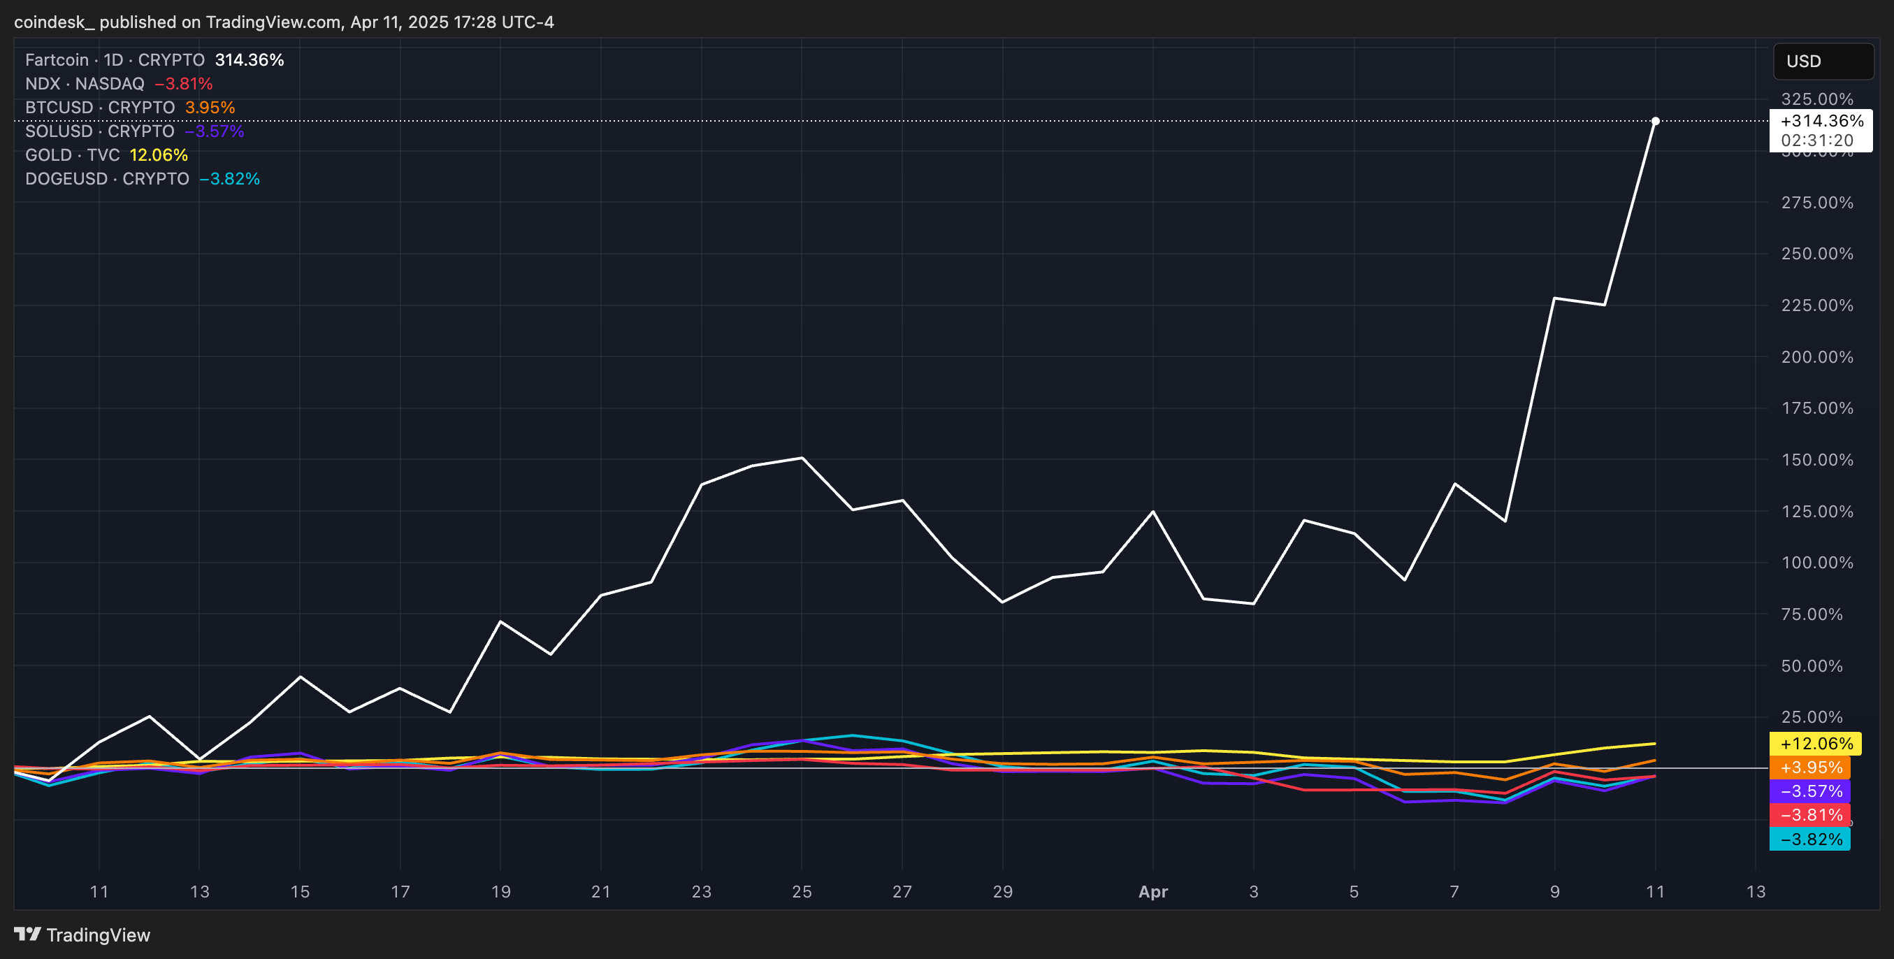Click the 25 date label on the time axis

tap(802, 891)
